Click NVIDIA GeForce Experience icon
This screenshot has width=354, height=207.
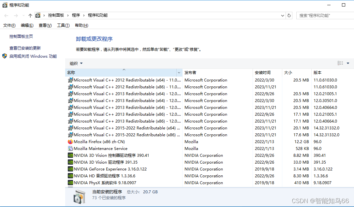[x=70, y=169]
